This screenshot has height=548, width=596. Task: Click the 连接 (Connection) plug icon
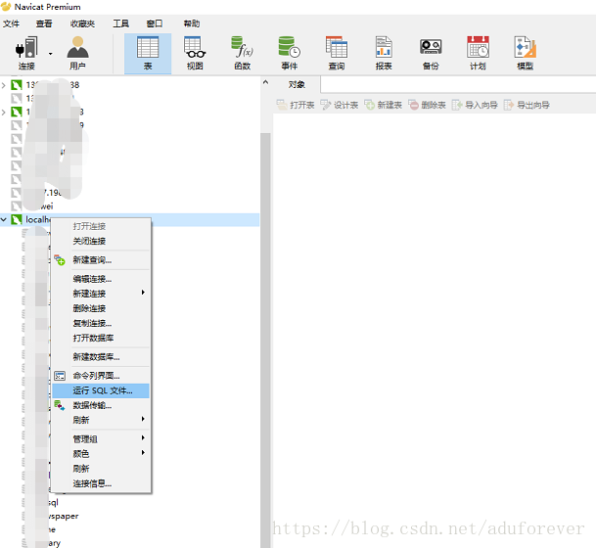26,48
